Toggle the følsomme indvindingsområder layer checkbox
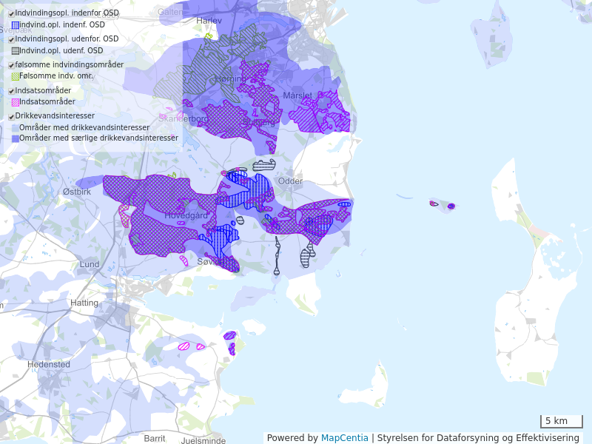Screen dimensions: 592x444 [11, 65]
